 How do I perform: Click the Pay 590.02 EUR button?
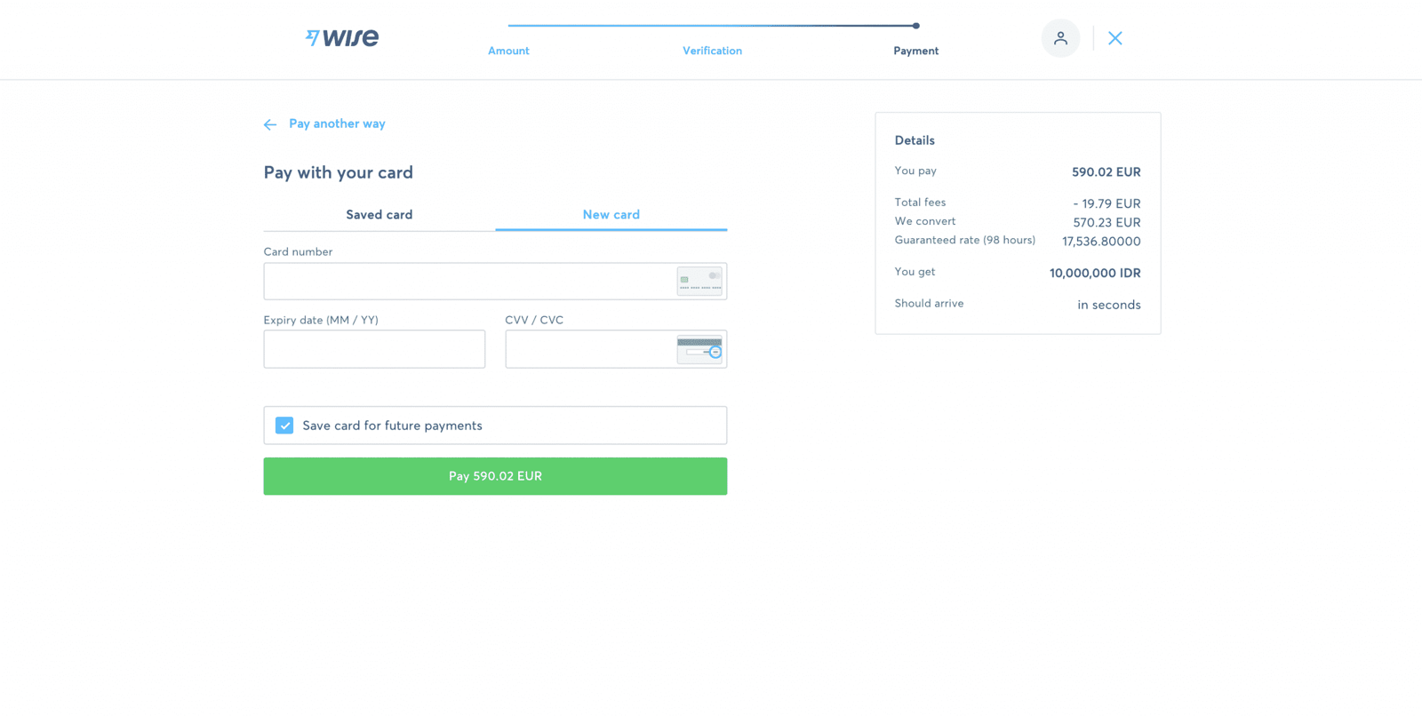point(495,476)
